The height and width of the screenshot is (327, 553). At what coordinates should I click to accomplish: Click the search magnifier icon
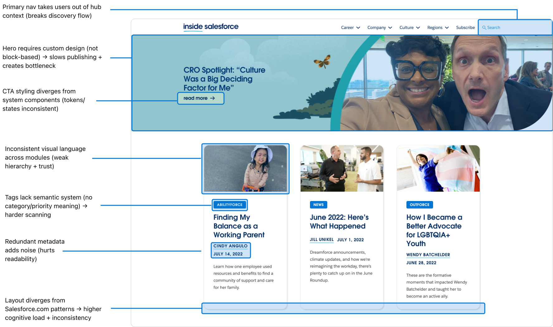tap(484, 28)
